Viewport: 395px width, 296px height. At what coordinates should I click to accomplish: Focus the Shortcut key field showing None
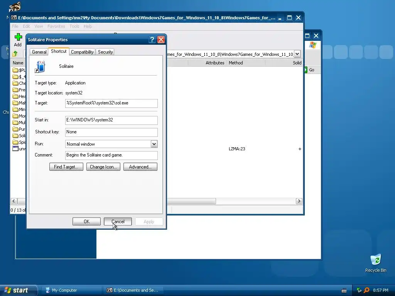point(111,132)
